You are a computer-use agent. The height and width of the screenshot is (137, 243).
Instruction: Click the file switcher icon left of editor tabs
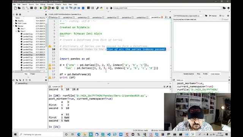[x=50, y=18]
